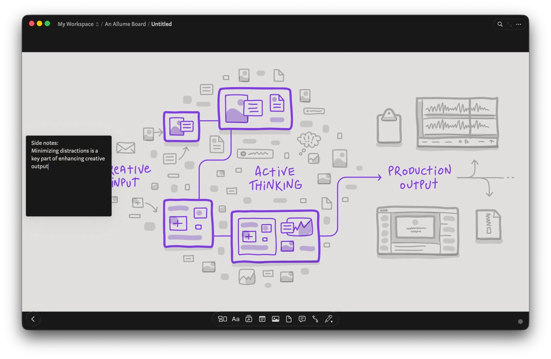This screenshot has width=551, height=359.
Task: Open the board layout/cards tool
Action: click(222, 319)
